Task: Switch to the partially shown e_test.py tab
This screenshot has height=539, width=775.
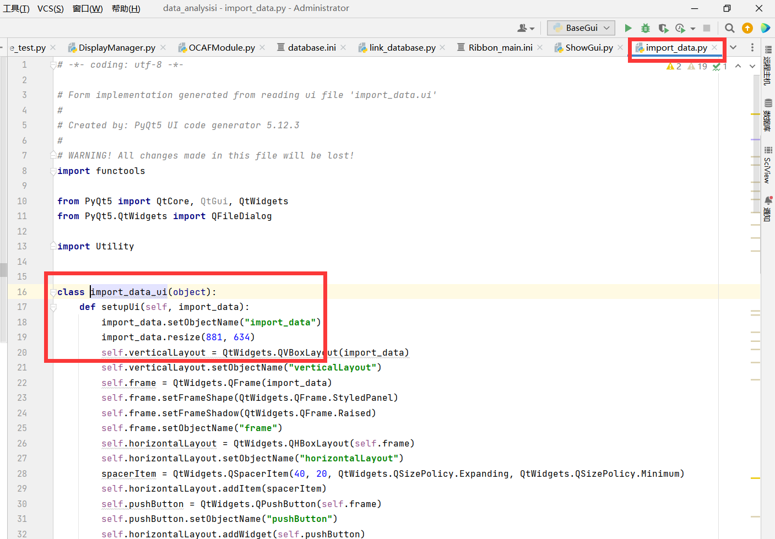Action: pos(28,48)
